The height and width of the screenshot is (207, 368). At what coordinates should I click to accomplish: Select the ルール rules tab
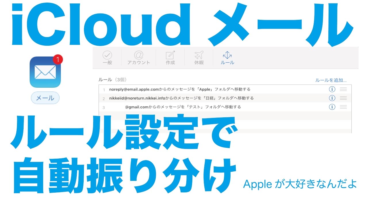(x=227, y=58)
